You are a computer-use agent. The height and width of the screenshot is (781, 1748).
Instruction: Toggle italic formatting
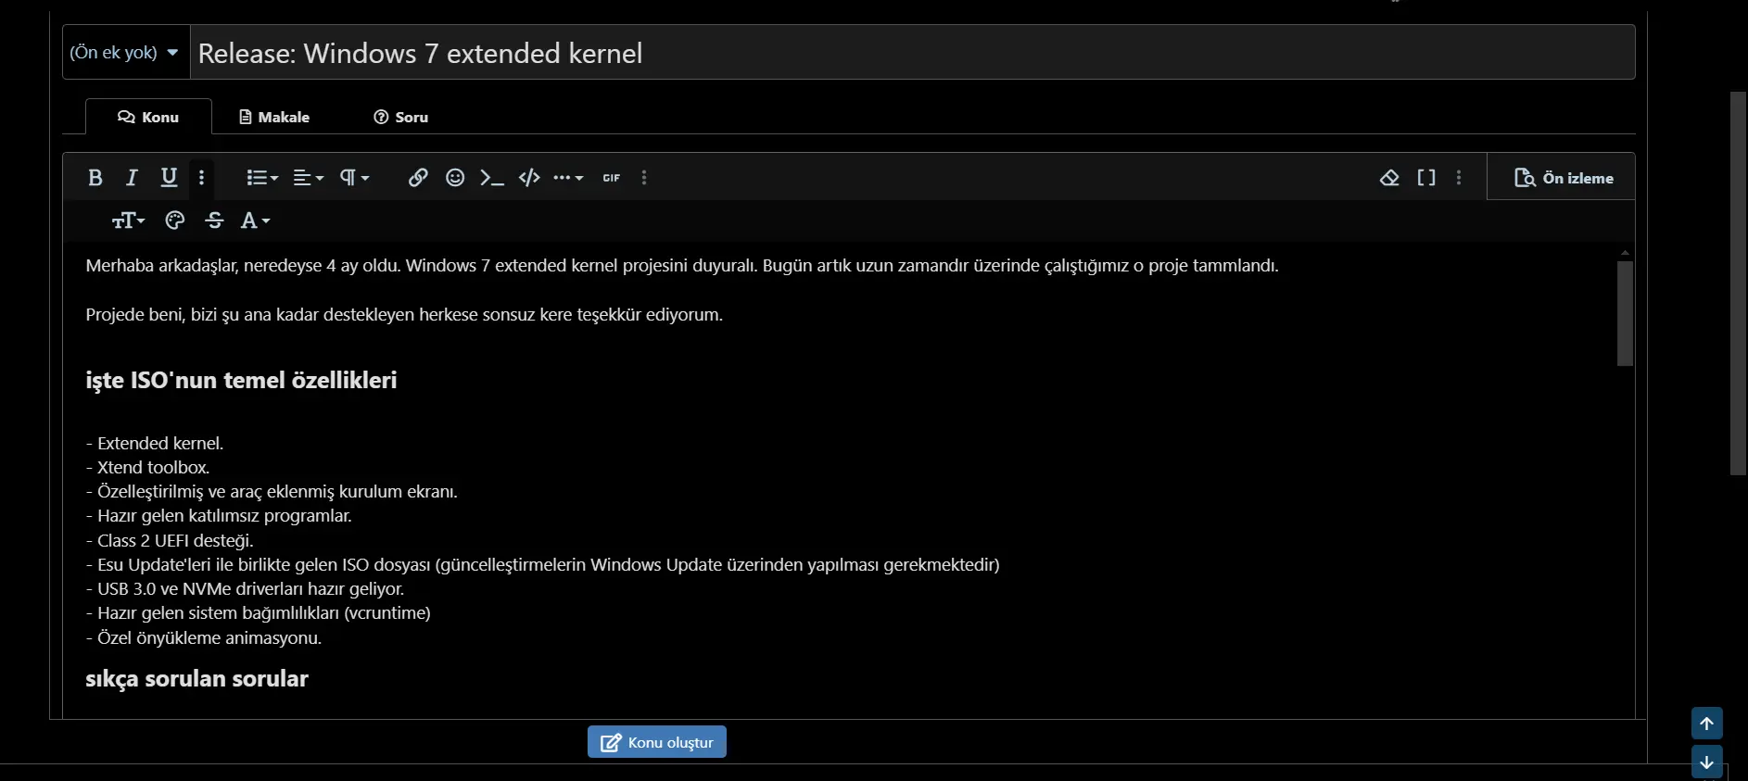(132, 178)
